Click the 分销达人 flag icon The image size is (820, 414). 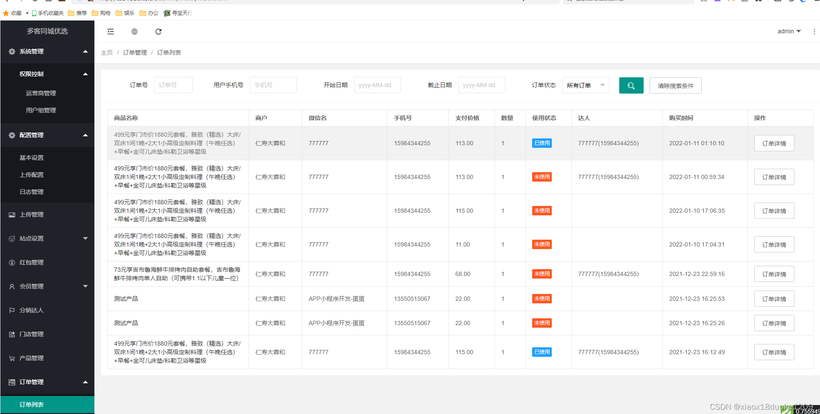click(x=12, y=310)
